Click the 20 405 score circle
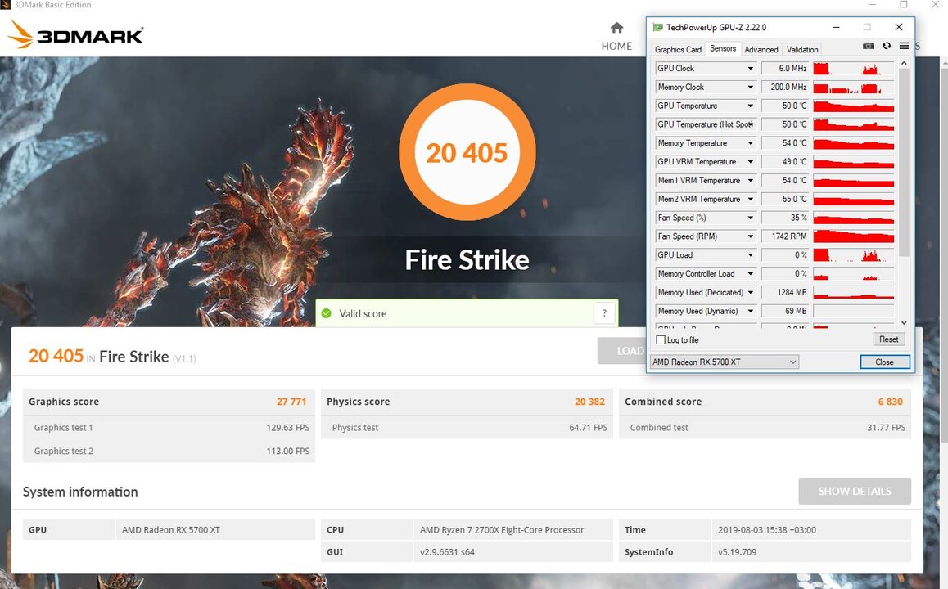 (x=467, y=152)
